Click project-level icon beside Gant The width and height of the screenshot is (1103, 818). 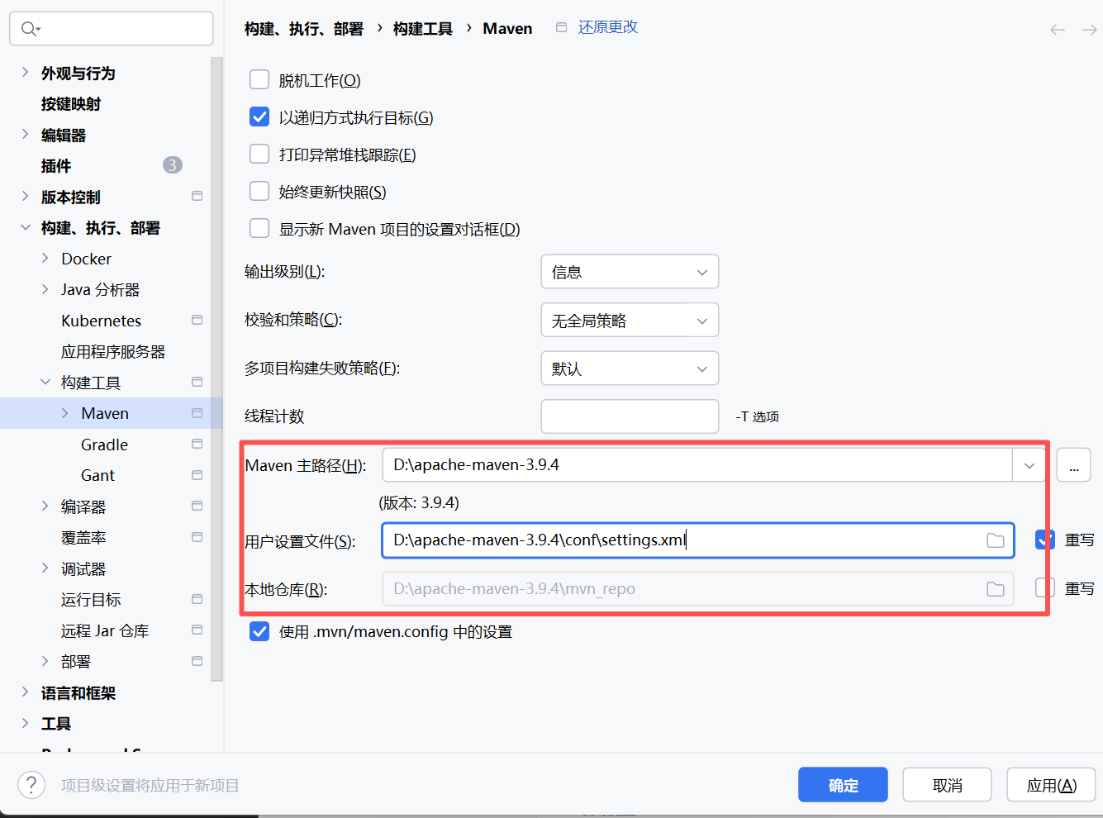pos(197,475)
